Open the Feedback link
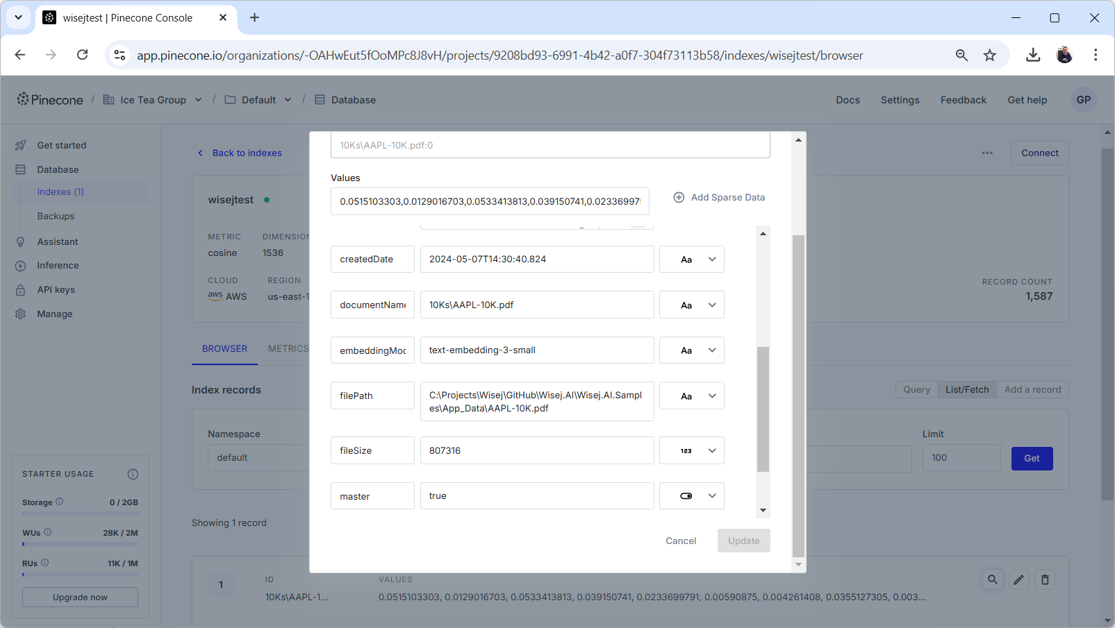Screen dimensions: 1115x628 (x=964, y=100)
